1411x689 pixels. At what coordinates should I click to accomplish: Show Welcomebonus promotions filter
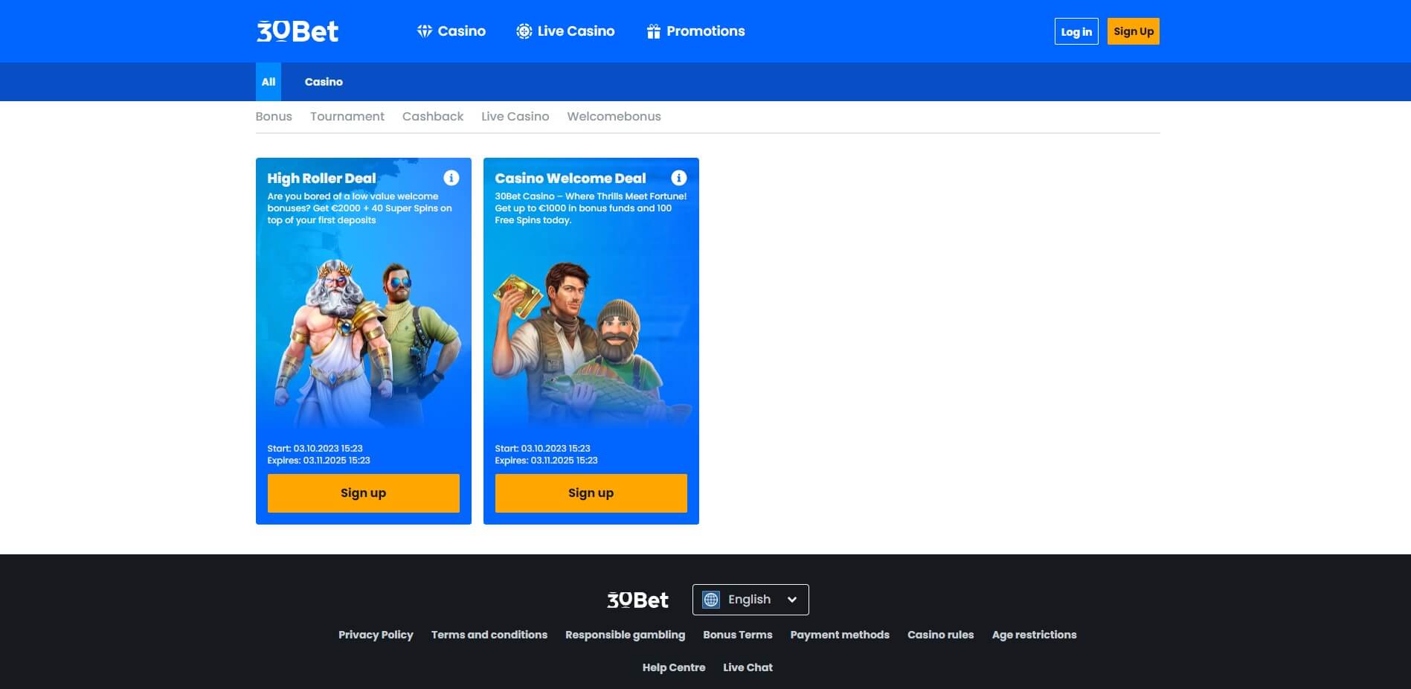(x=614, y=117)
